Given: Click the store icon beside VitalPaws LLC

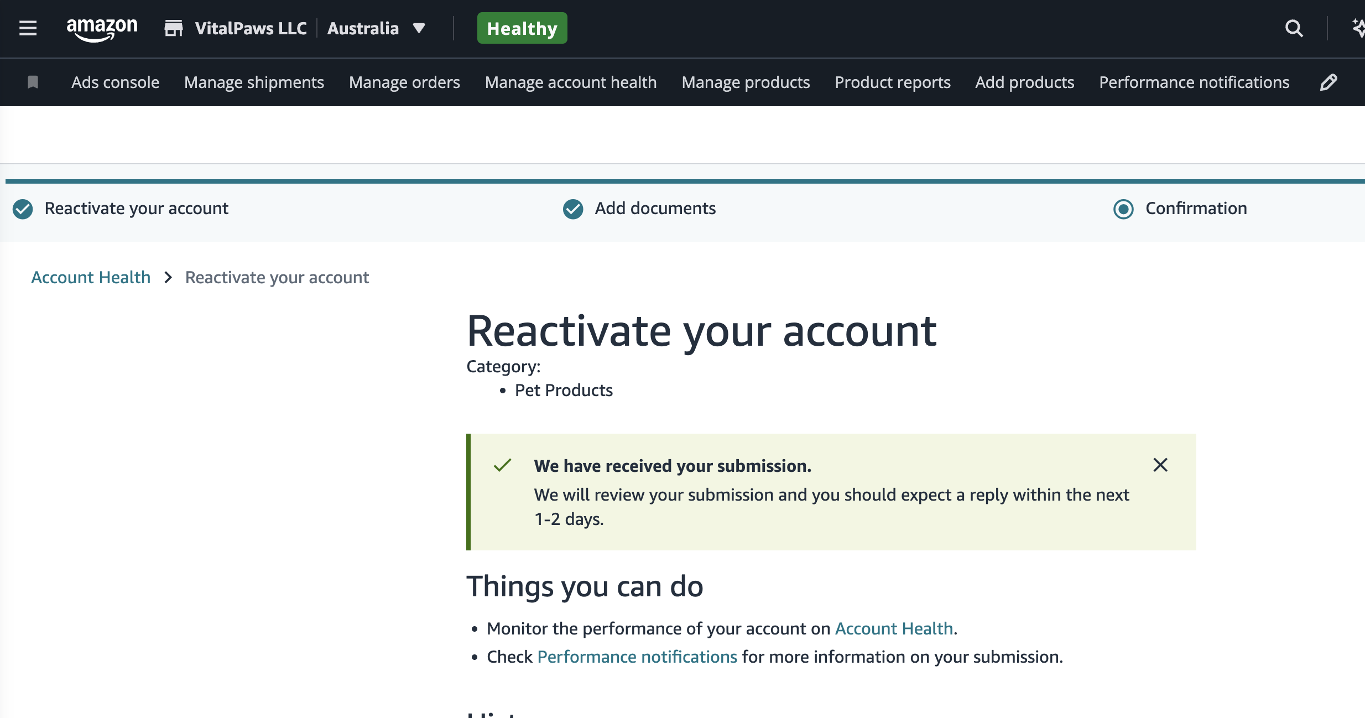Looking at the screenshot, I should pyautogui.click(x=174, y=28).
